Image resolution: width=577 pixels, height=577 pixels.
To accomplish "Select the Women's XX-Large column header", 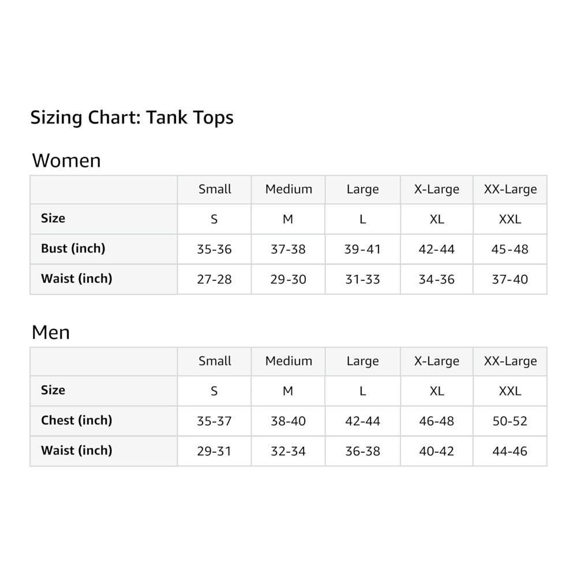I will tap(510, 189).
